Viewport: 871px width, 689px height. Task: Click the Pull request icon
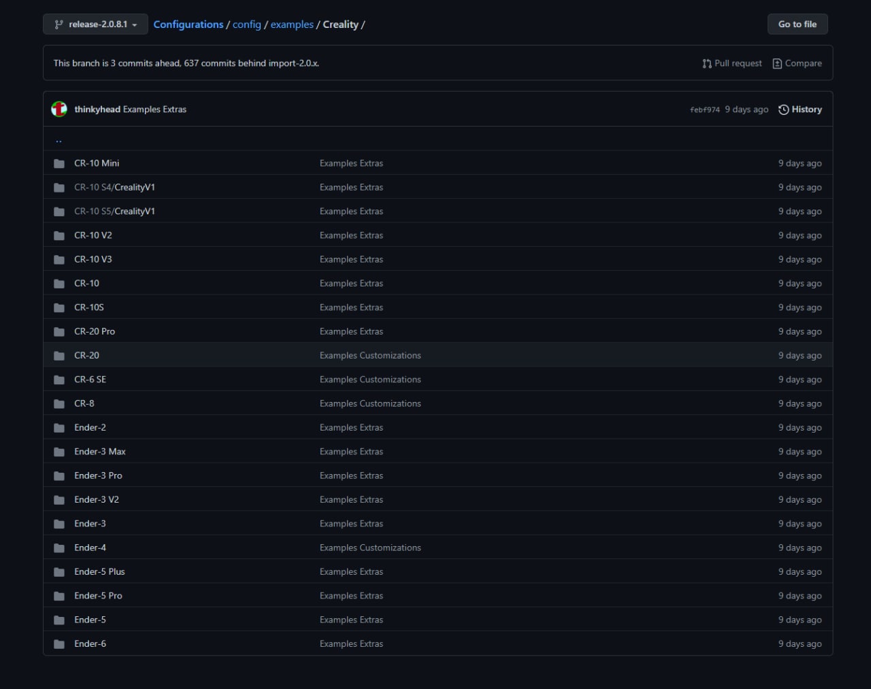[707, 63]
